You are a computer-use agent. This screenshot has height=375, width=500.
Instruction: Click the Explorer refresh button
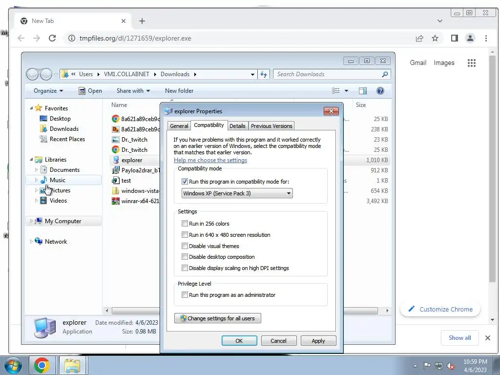point(264,74)
